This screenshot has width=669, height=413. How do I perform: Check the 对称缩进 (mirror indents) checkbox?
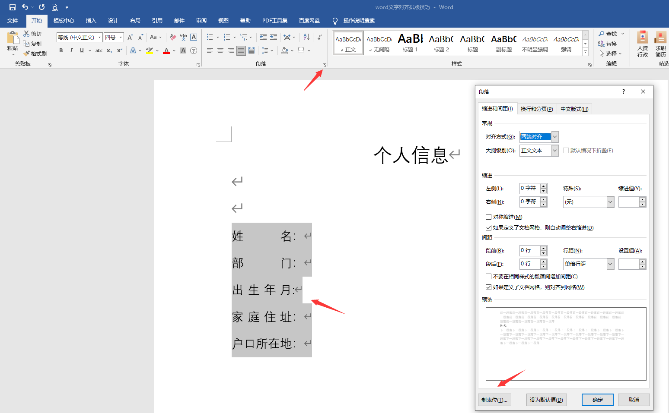click(x=488, y=217)
